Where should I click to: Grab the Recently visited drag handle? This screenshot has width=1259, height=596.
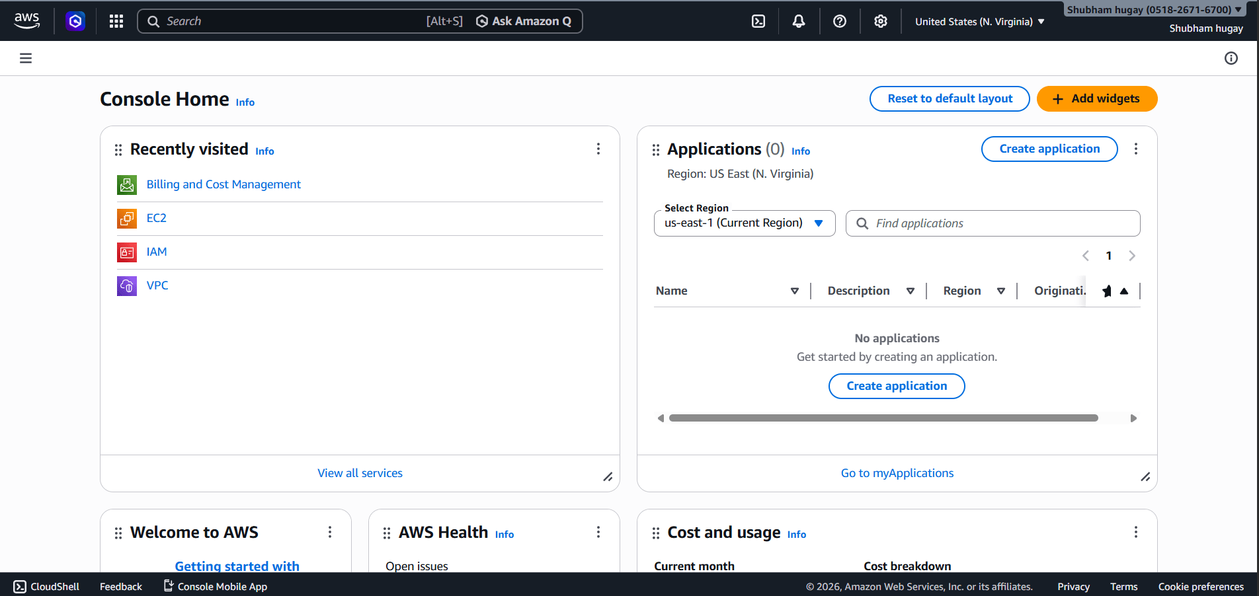[x=118, y=150]
